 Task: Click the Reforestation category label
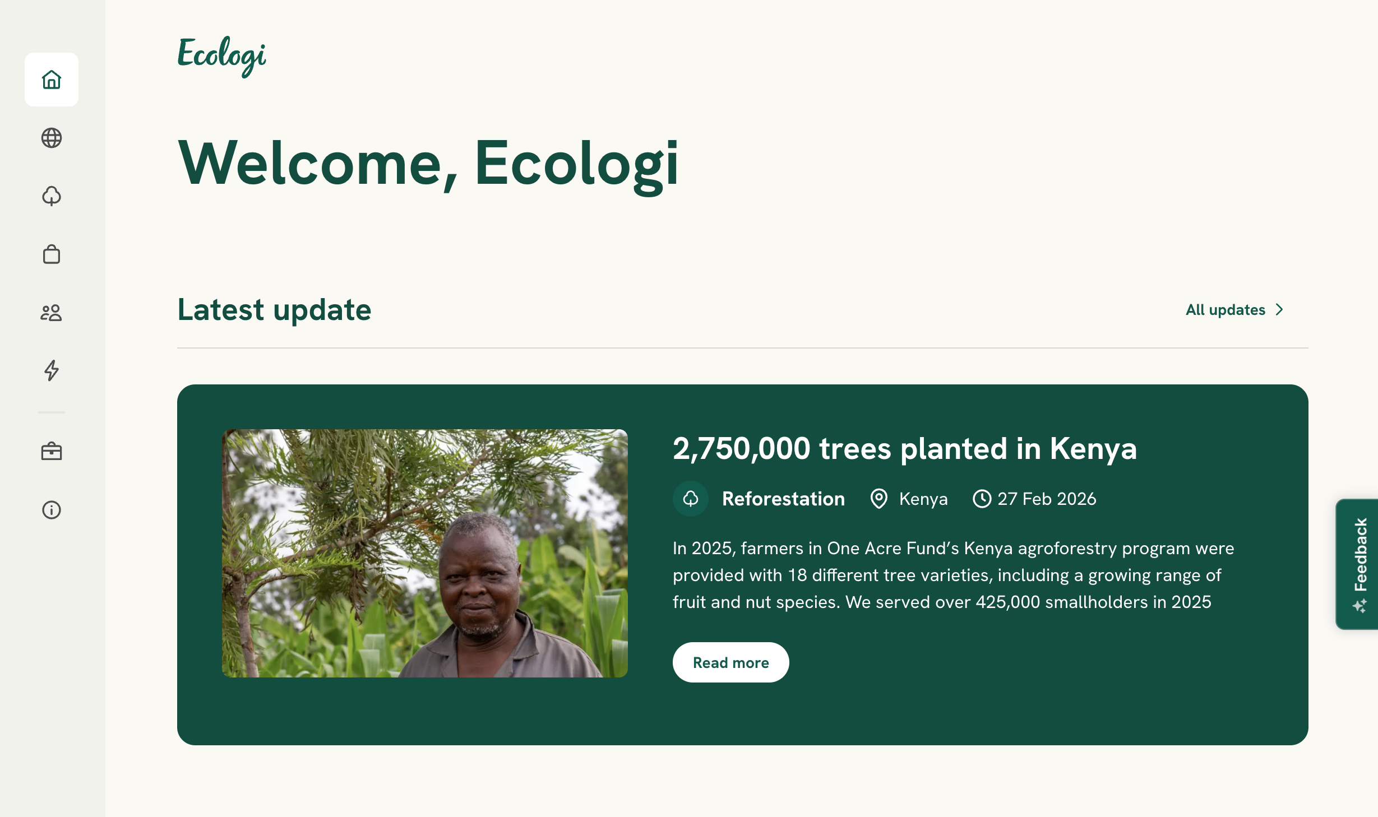783,499
